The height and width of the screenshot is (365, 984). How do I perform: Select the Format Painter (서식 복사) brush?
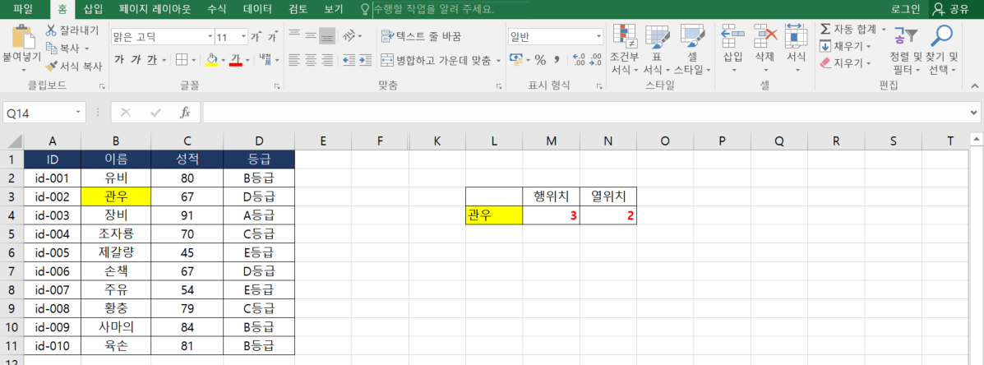tap(52, 65)
